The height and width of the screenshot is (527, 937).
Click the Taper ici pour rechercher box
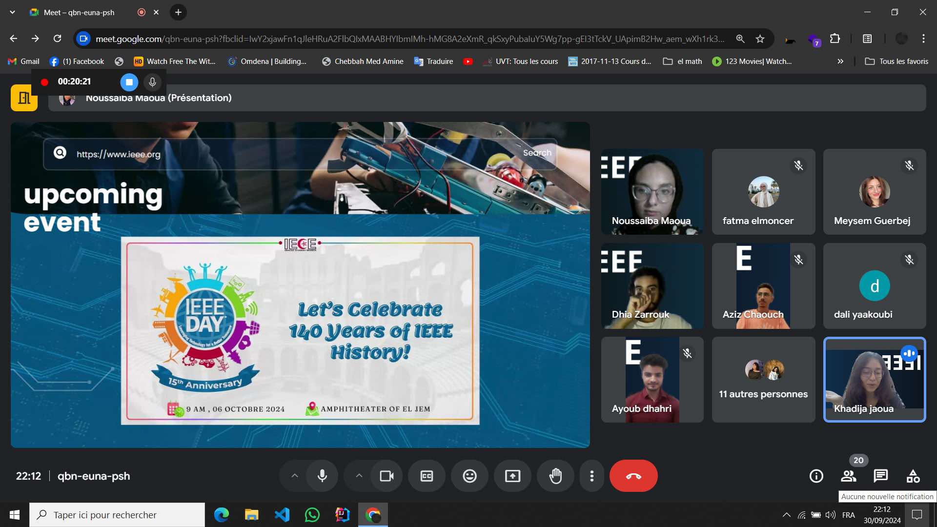point(117,515)
